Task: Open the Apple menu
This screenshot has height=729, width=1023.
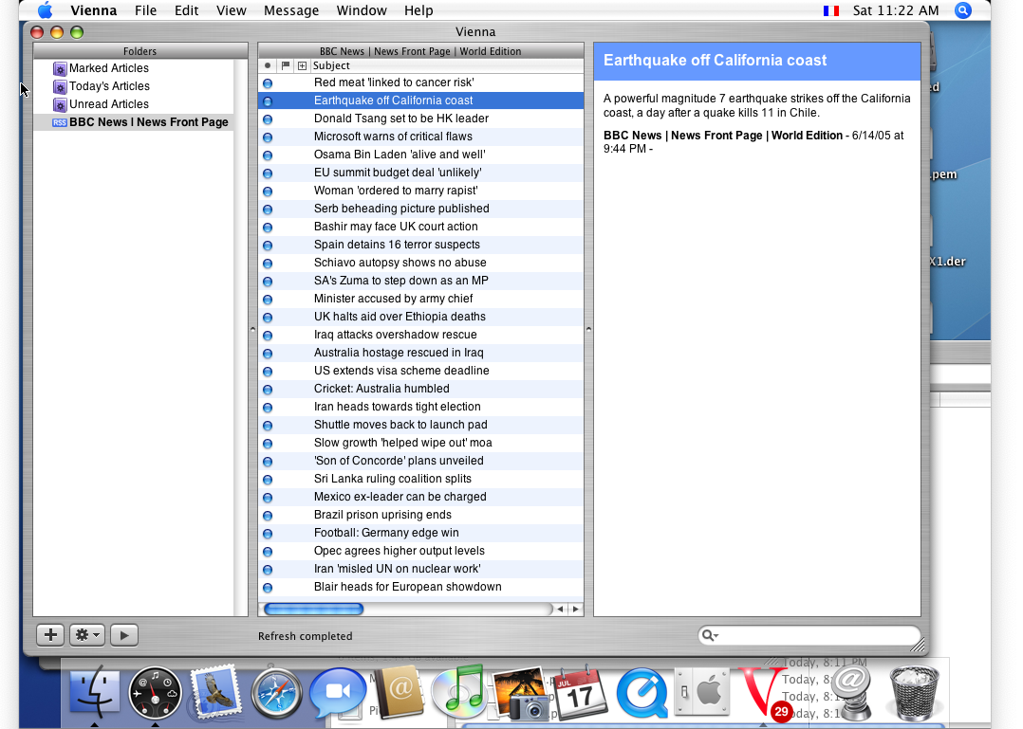Action: coord(45,10)
